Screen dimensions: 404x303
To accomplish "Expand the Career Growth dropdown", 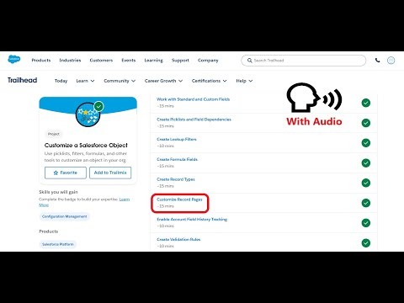I will [x=163, y=81].
